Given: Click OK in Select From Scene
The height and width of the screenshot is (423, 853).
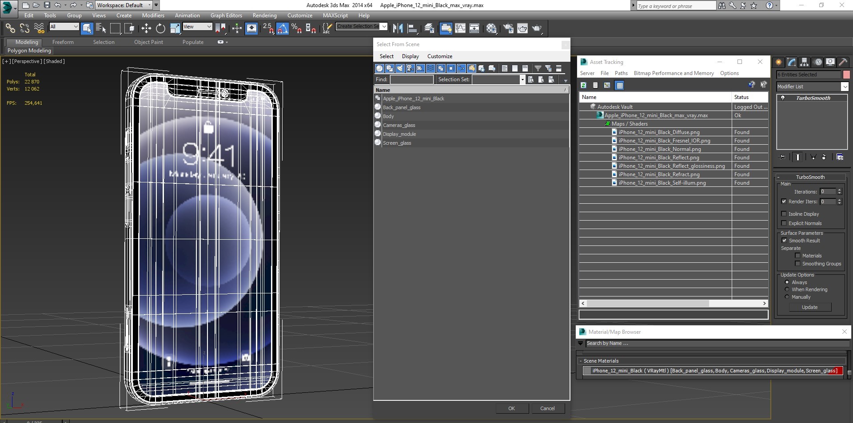Looking at the screenshot, I should [x=512, y=408].
